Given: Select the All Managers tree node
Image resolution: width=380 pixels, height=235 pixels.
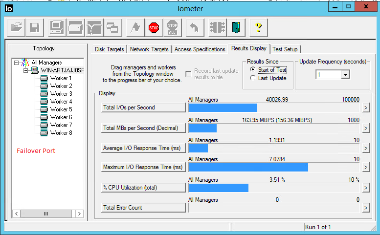Looking at the screenshot, I should (x=46, y=63).
